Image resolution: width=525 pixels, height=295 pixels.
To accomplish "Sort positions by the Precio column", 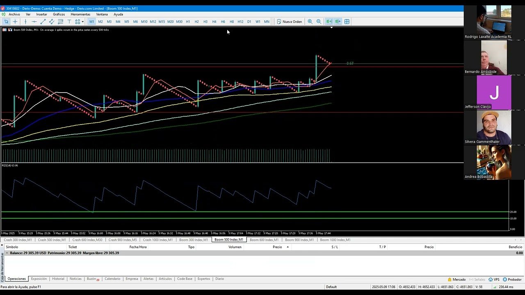I will tap(277, 247).
